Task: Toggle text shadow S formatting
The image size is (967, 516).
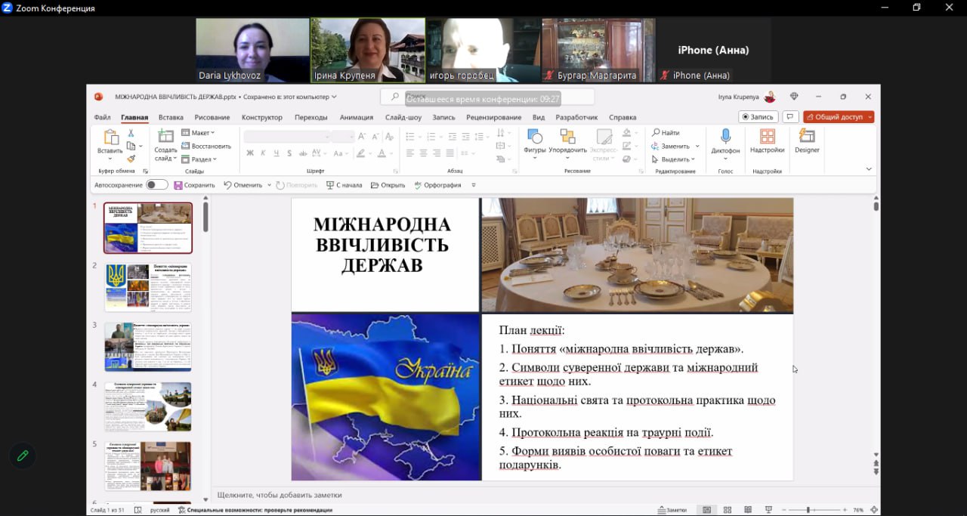Action: coord(290,153)
